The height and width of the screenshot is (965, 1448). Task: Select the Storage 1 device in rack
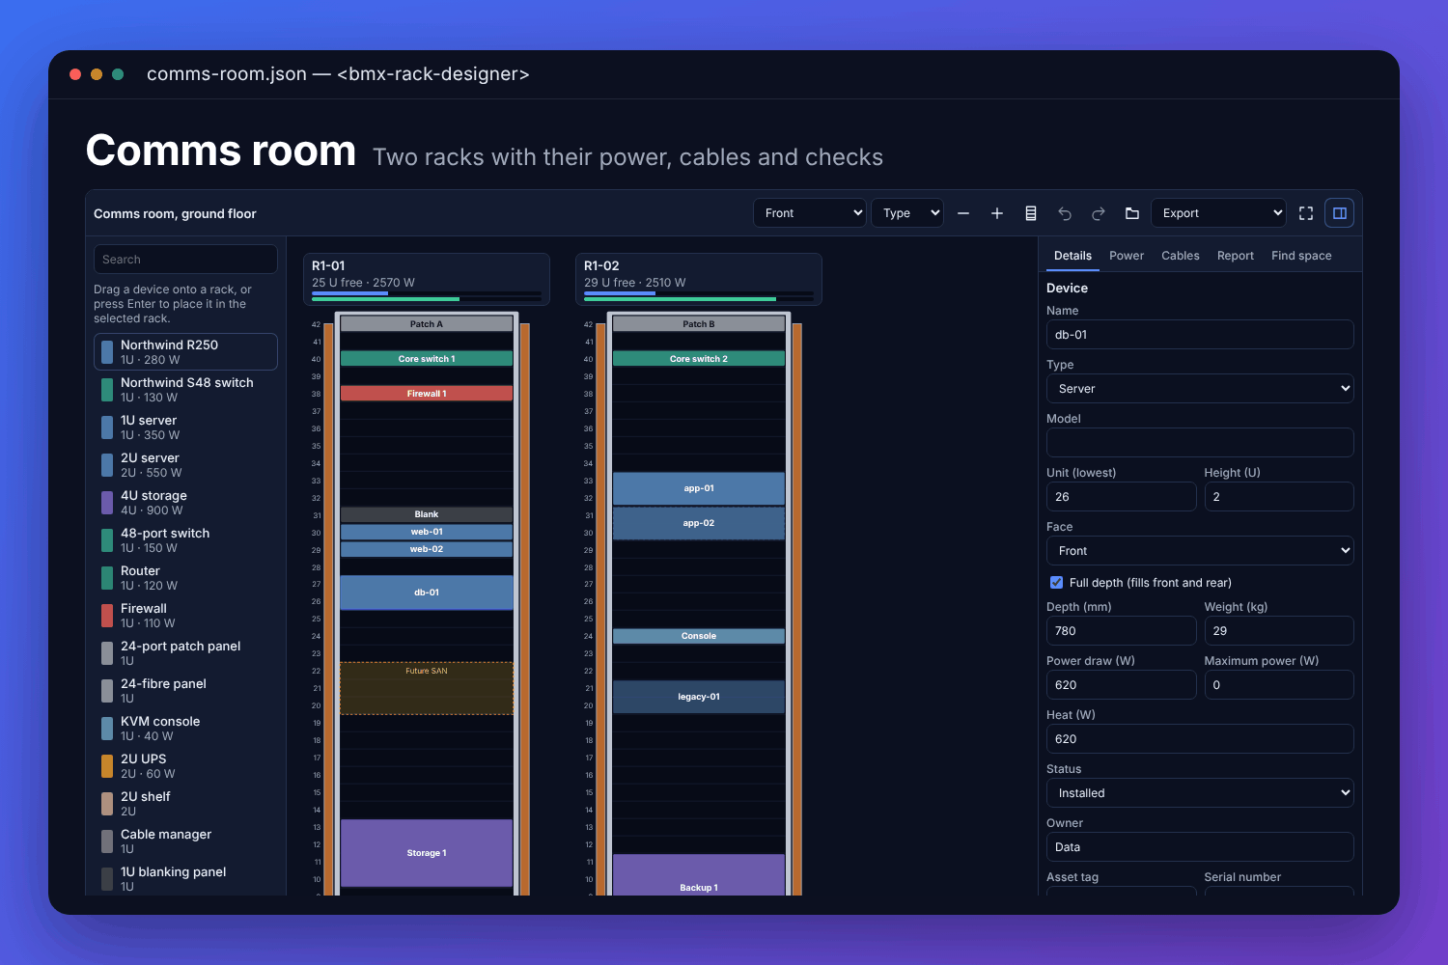(x=427, y=853)
